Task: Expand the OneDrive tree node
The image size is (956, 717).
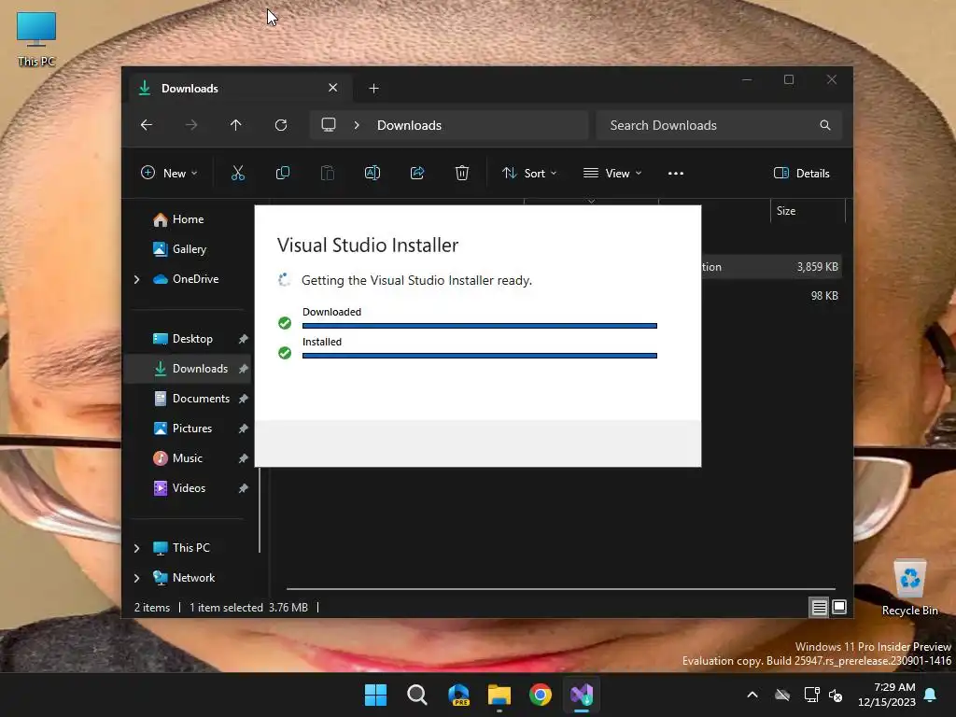Action: [136, 279]
